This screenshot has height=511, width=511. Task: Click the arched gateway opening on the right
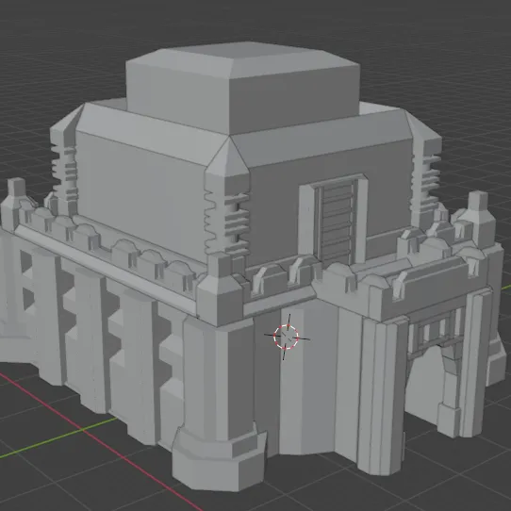[425, 385]
